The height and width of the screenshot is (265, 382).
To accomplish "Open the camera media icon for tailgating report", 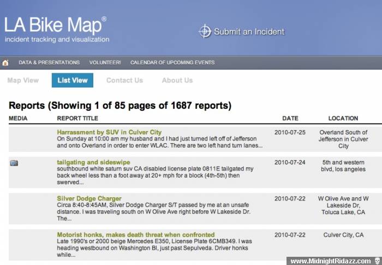I will (x=14, y=163).
